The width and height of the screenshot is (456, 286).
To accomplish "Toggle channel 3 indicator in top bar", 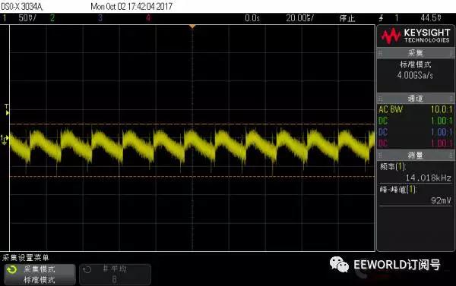I will (x=100, y=18).
